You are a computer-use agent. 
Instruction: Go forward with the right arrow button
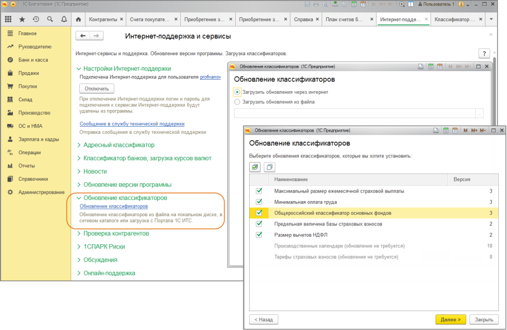click(x=97, y=36)
